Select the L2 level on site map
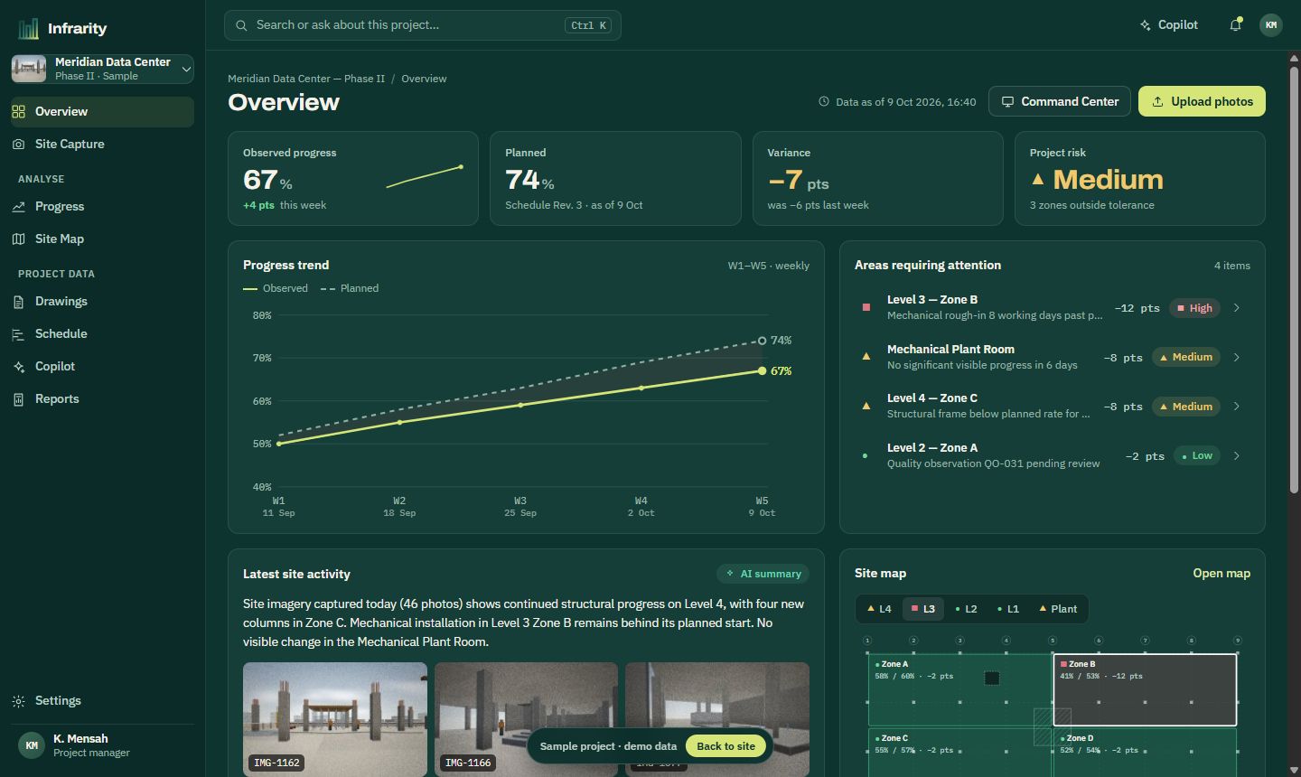The image size is (1301, 777). point(966,609)
